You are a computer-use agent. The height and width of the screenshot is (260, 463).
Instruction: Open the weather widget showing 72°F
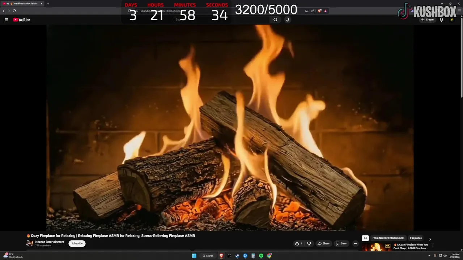13,256
